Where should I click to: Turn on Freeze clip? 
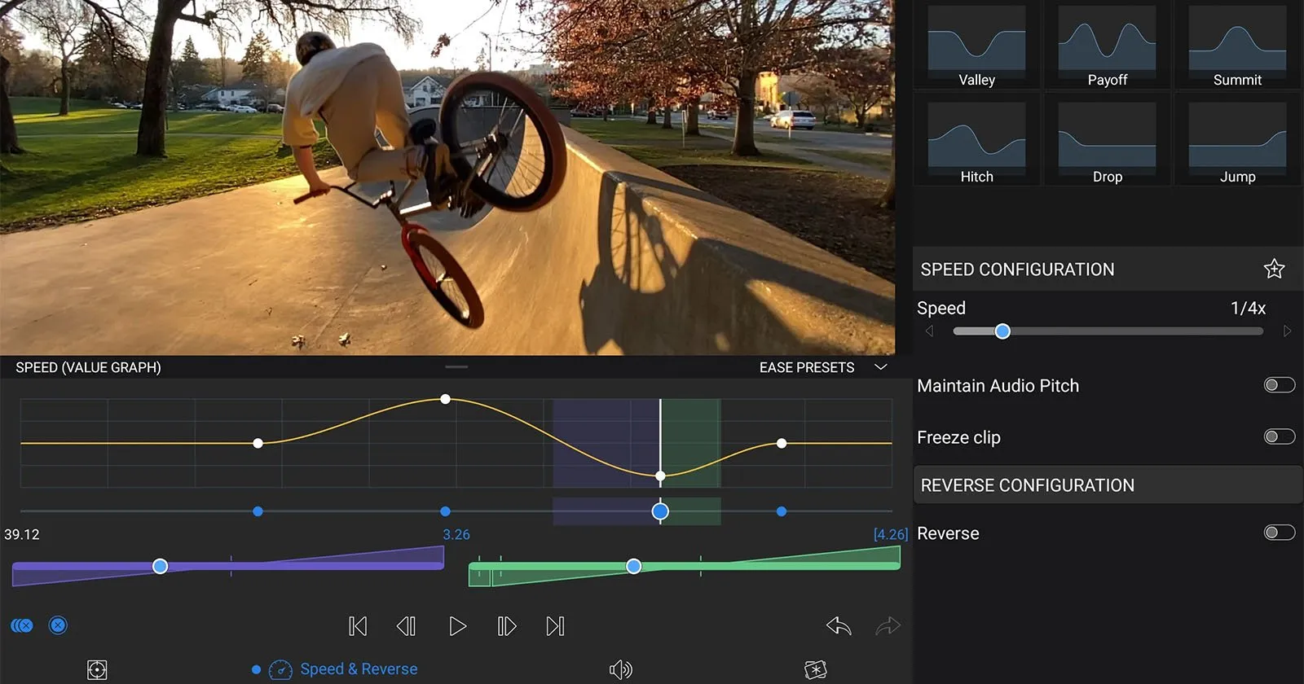pyautogui.click(x=1279, y=436)
